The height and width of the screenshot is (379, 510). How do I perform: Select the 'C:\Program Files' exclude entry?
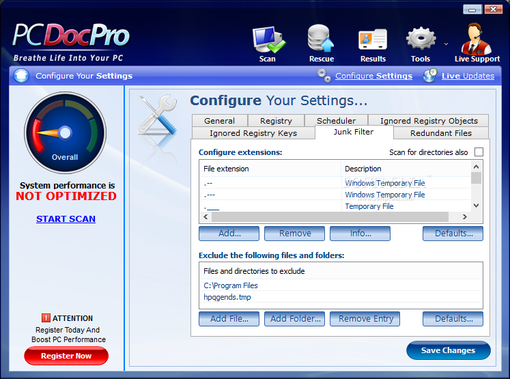point(341,285)
